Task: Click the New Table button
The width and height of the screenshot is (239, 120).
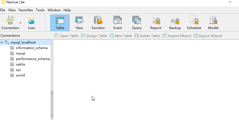Action: (121, 36)
